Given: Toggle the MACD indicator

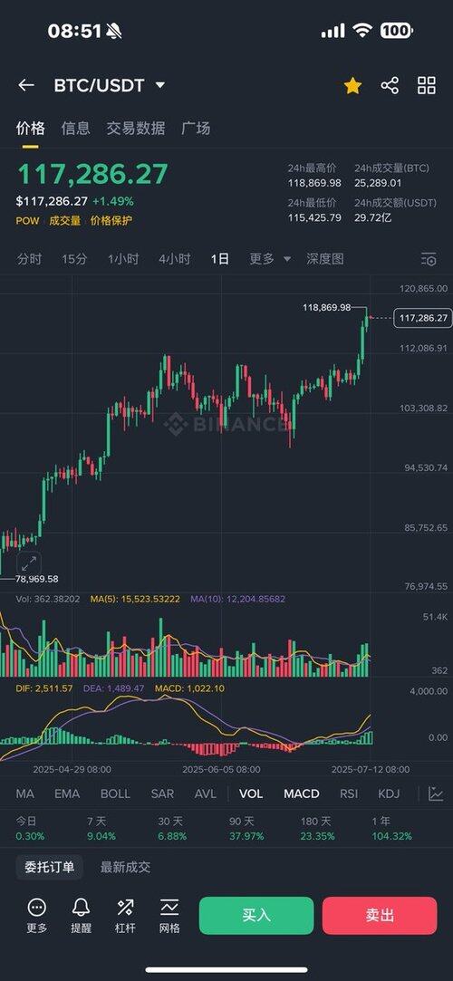Looking at the screenshot, I should coord(302,793).
